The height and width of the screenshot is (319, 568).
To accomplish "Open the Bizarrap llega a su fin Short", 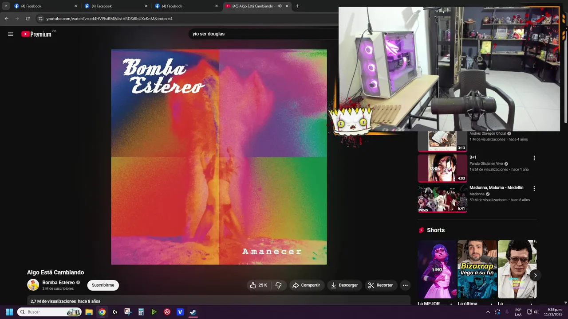I will 477,269.
